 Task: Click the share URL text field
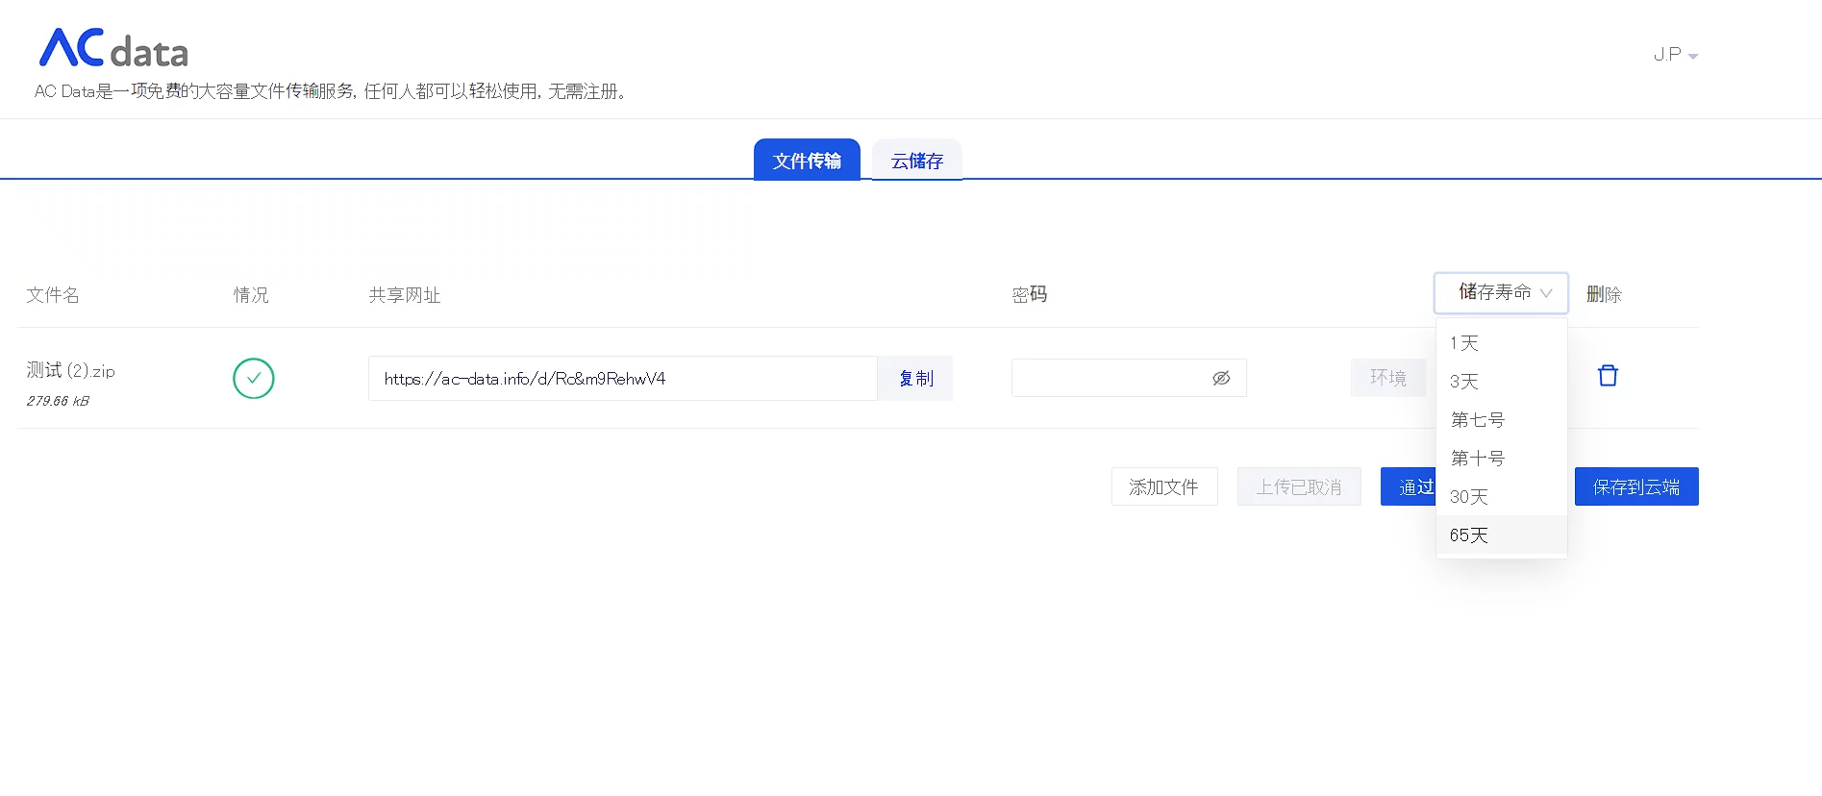click(x=621, y=378)
